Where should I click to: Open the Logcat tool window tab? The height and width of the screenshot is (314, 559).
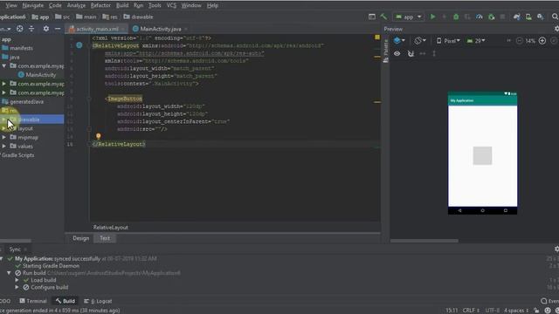coord(98,301)
